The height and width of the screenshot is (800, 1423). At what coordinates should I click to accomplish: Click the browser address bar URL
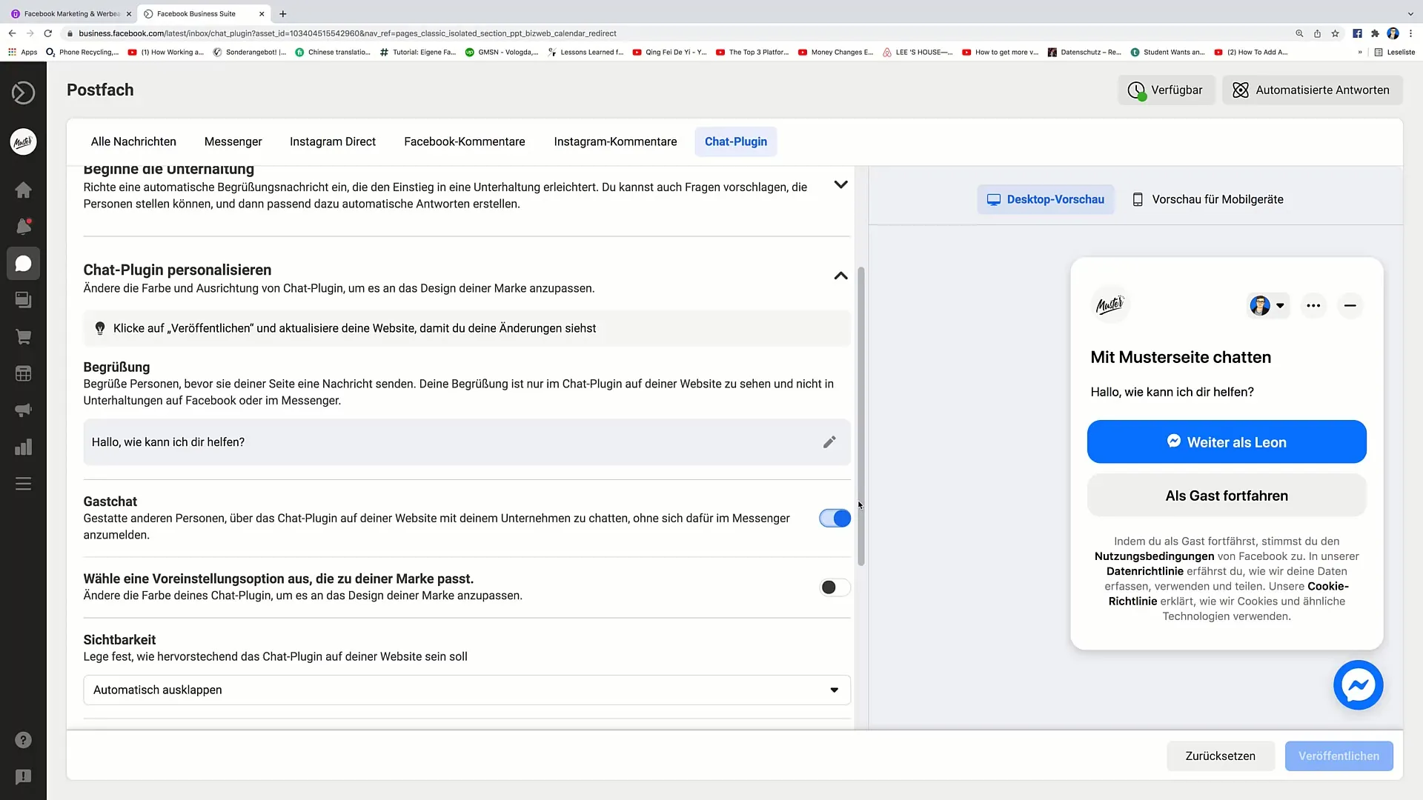point(348,33)
